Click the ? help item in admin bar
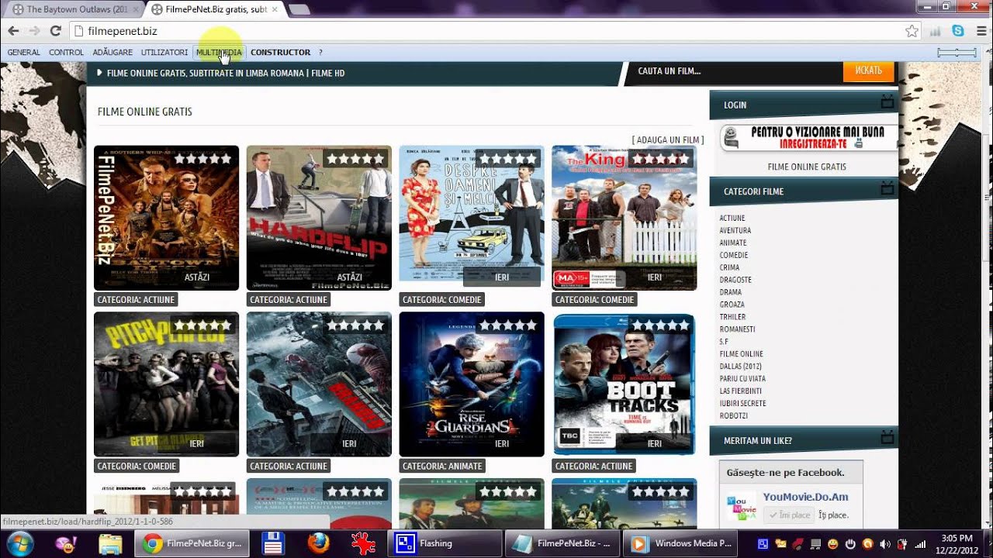993x558 pixels. [x=320, y=53]
